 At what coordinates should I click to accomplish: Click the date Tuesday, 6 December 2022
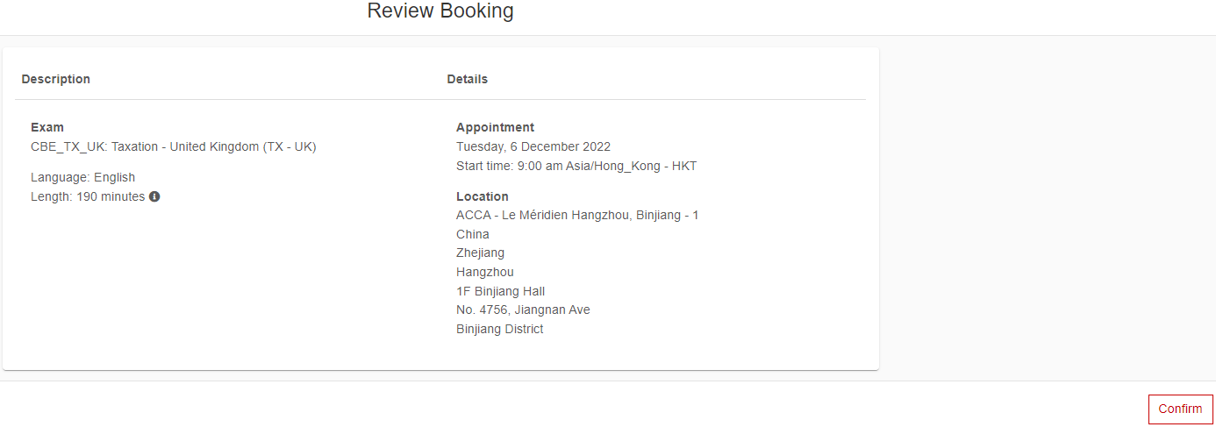click(x=533, y=146)
